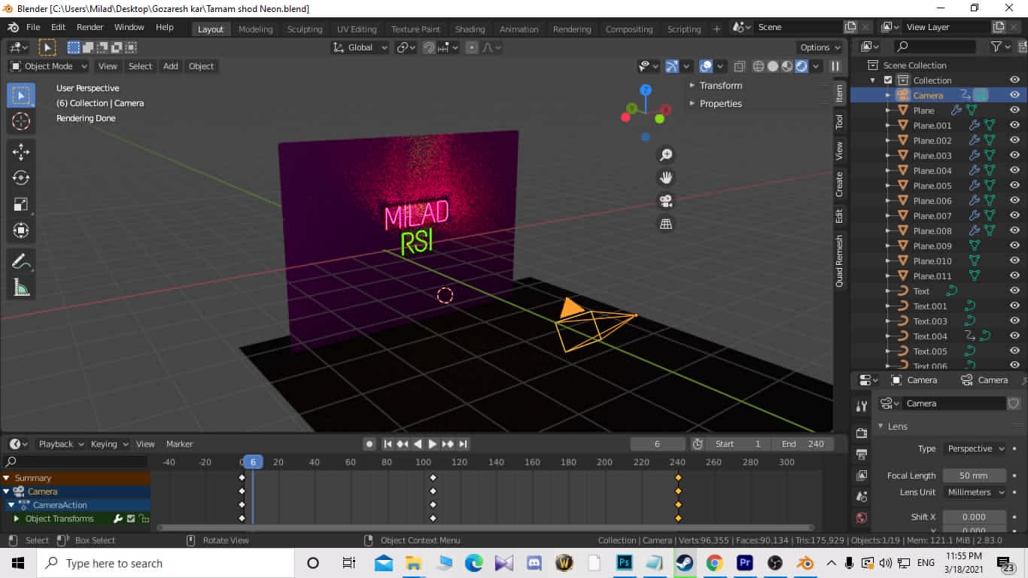
Task: Expand the Transform panel in the sidebar
Action: 720,86
